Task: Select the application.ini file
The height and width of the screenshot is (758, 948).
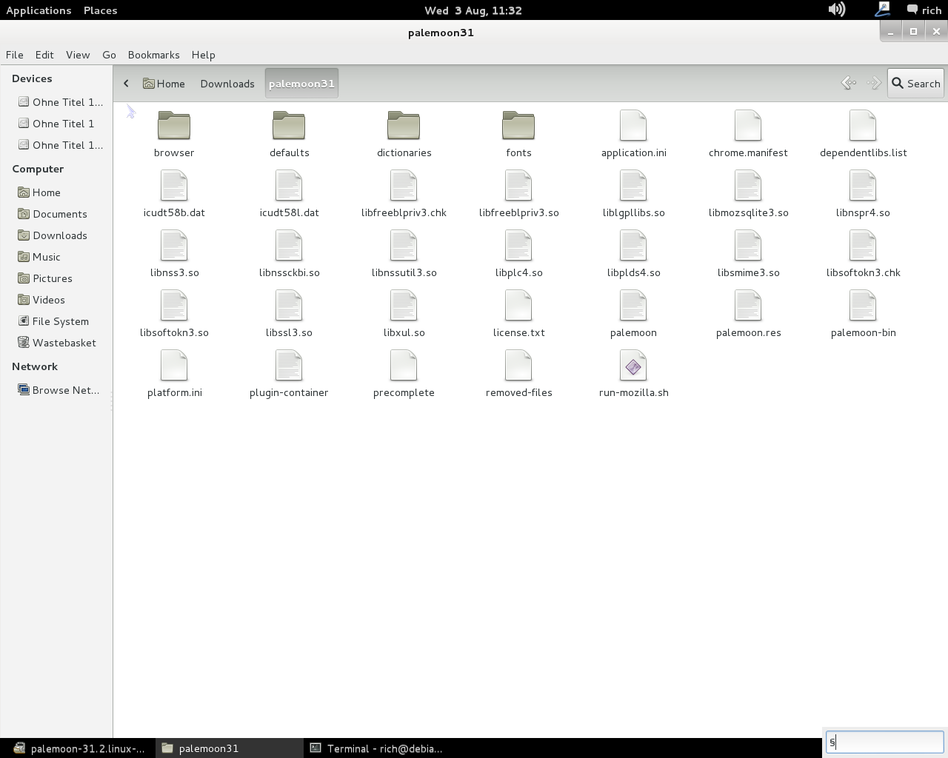Action: (633, 134)
